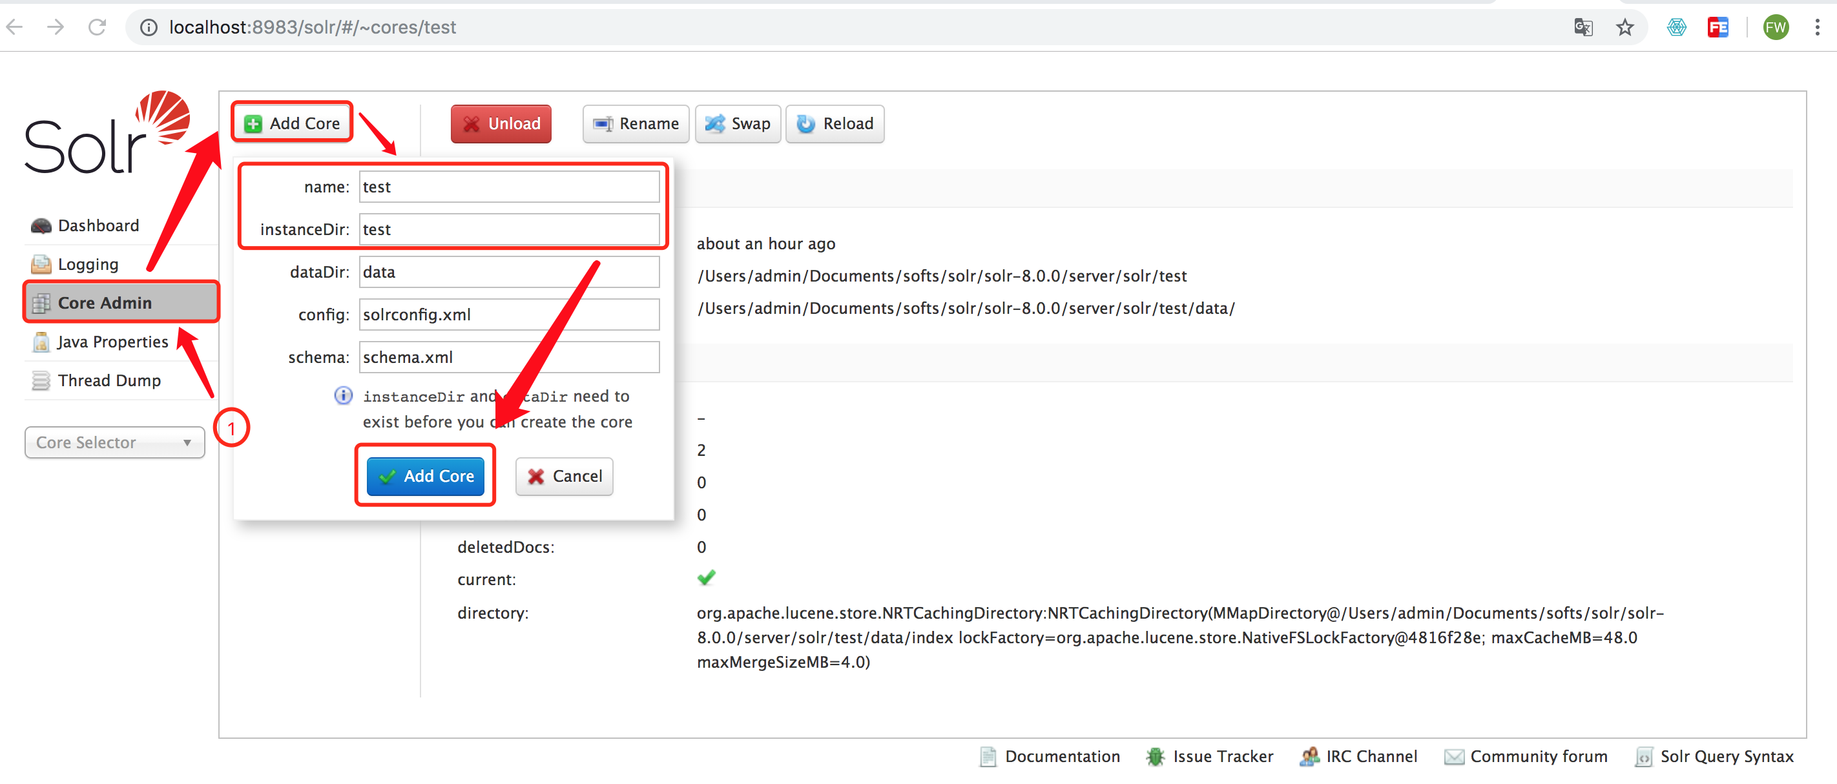Open the Google Translate page icon

pos(1583,27)
